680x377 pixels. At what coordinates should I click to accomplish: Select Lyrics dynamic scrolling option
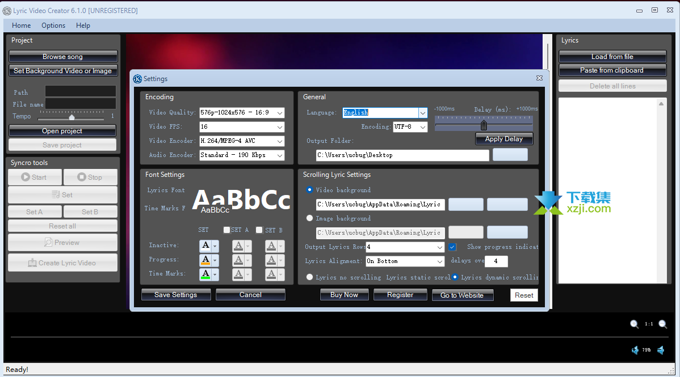coord(455,277)
